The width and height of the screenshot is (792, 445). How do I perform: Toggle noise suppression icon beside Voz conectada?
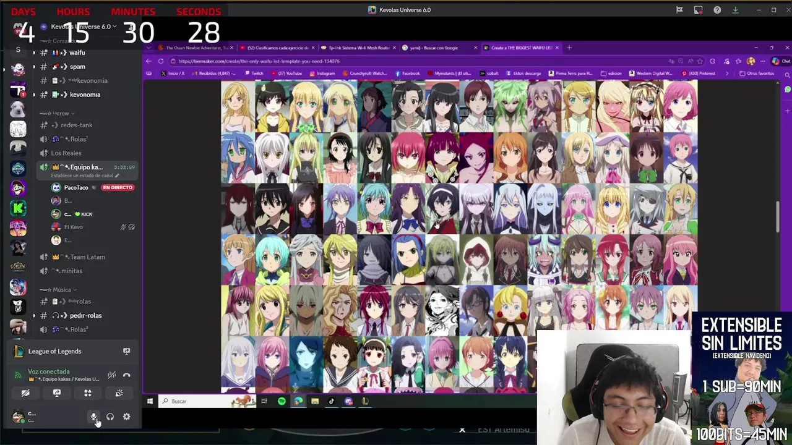coord(111,375)
